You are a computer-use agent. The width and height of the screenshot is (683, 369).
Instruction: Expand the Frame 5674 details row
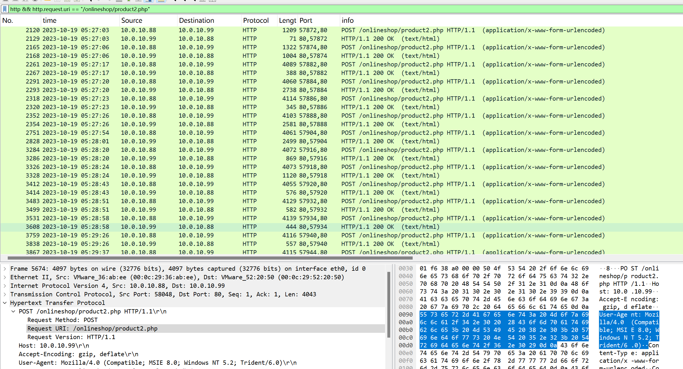(5, 269)
